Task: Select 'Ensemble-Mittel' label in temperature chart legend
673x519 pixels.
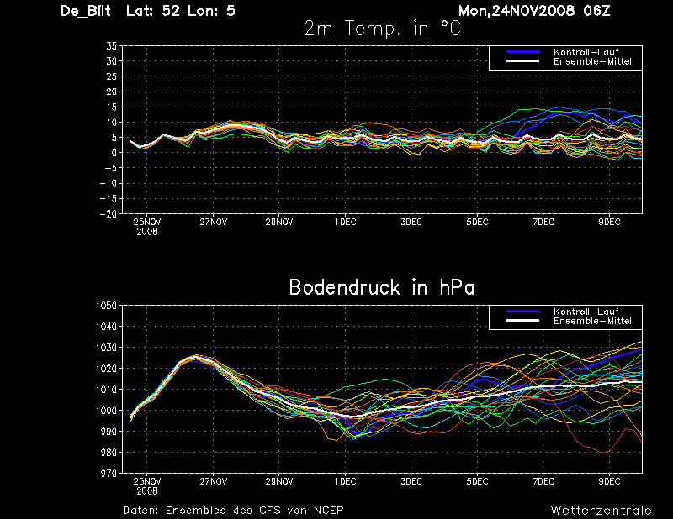Action: click(593, 61)
